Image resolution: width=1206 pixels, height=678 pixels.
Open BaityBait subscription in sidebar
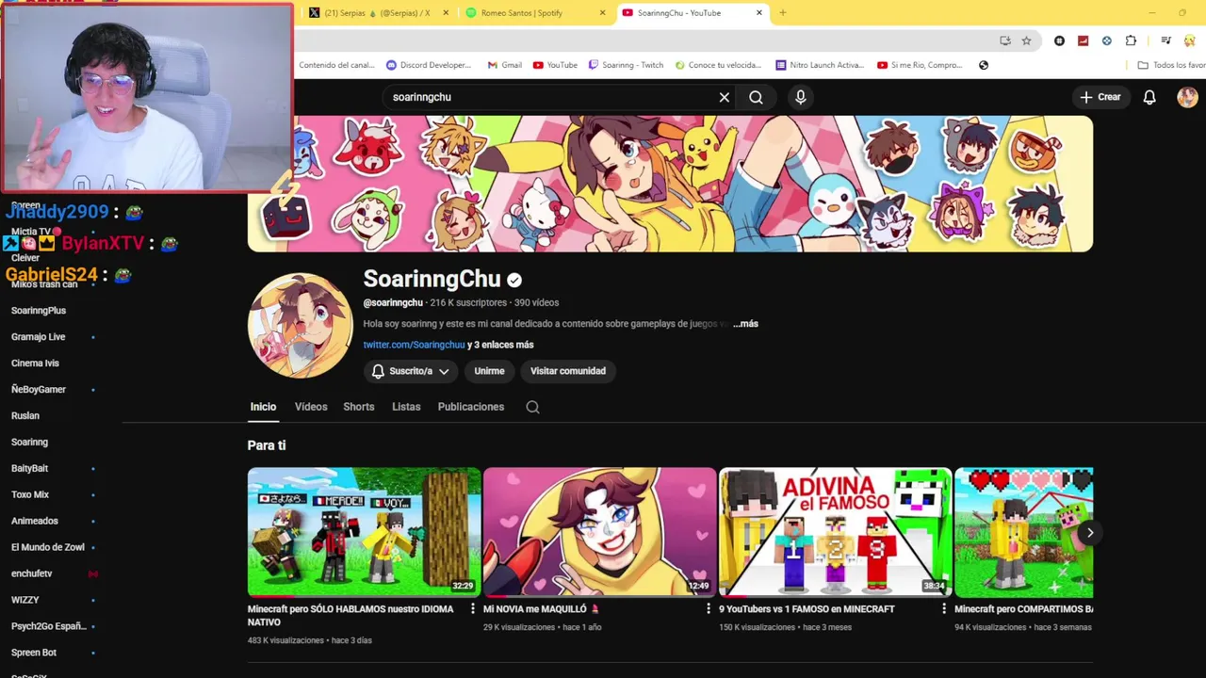pyautogui.click(x=29, y=469)
